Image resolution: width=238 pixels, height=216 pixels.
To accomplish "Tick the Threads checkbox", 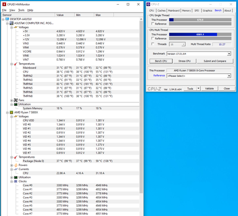I will [x=152, y=44].
